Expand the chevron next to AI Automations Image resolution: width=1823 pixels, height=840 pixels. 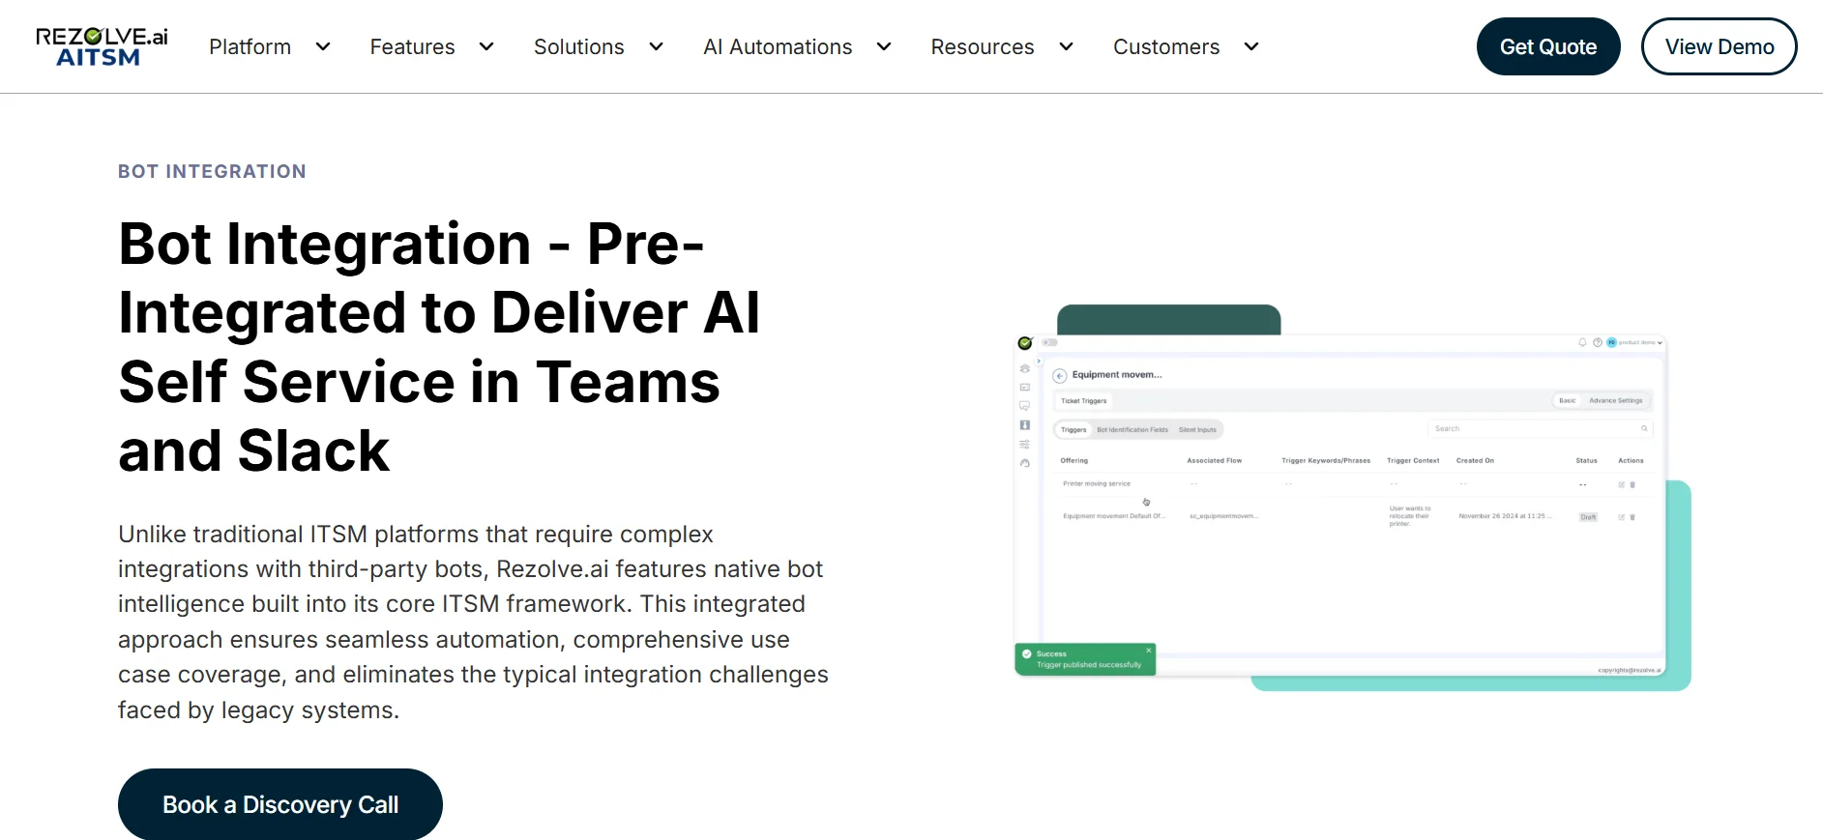click(884, 46)
